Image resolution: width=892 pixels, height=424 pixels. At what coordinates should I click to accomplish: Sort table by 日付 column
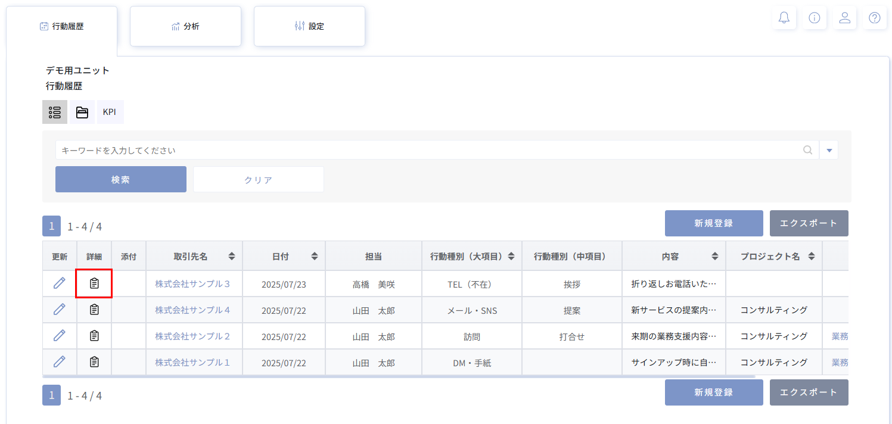coord(315,257)
